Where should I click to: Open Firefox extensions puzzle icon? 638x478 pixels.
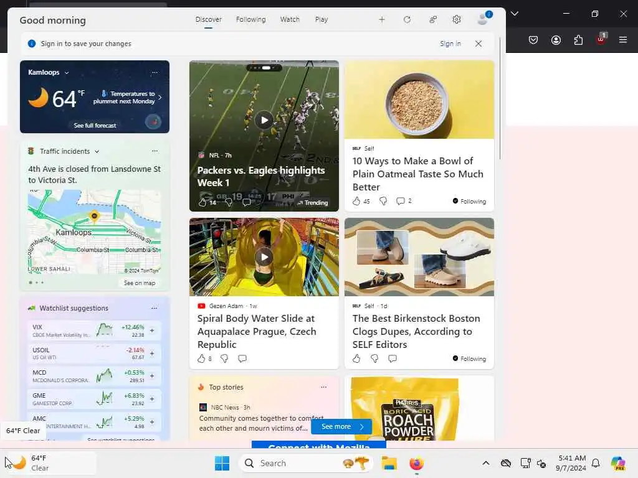point(578,40)
